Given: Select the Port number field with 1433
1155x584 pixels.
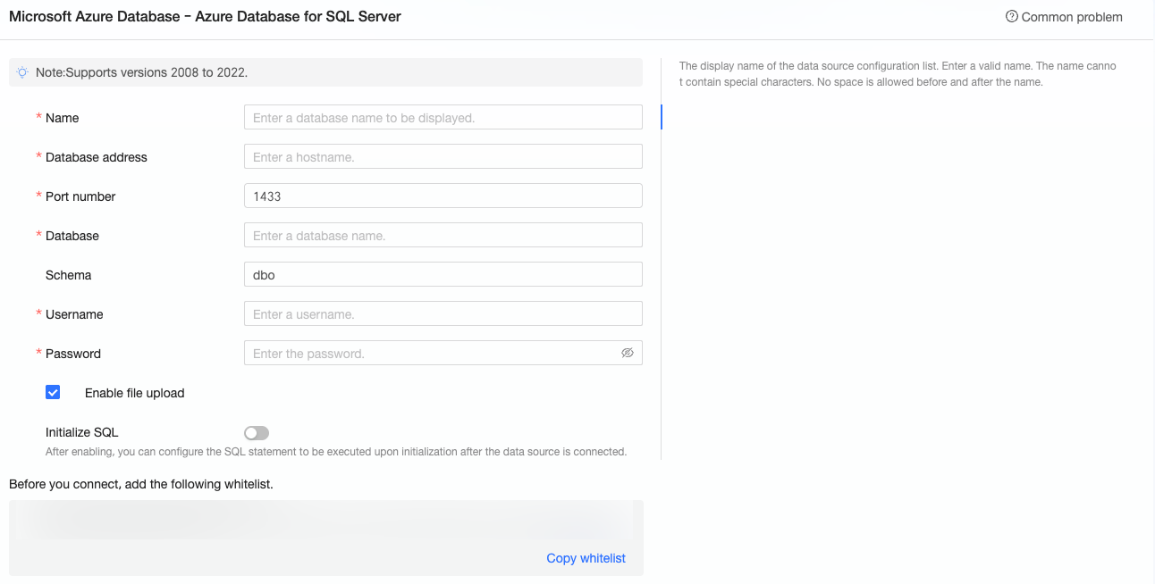Looking at the screenshot, I should [443, 196].
